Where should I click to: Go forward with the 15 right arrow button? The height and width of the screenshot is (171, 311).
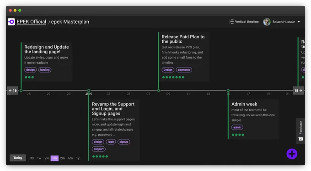(x=298, y=91)
